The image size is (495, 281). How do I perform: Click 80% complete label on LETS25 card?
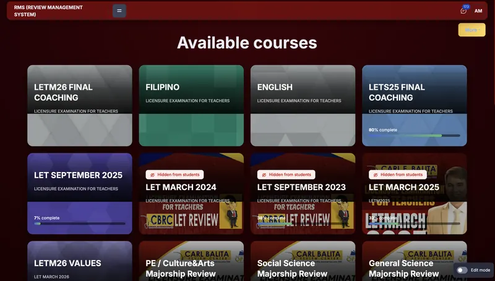click(383, 130)
